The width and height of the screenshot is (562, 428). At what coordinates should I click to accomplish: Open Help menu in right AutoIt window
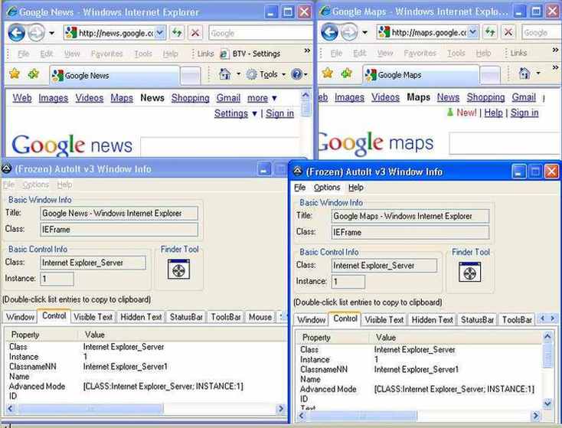click(x=355, y=188)
